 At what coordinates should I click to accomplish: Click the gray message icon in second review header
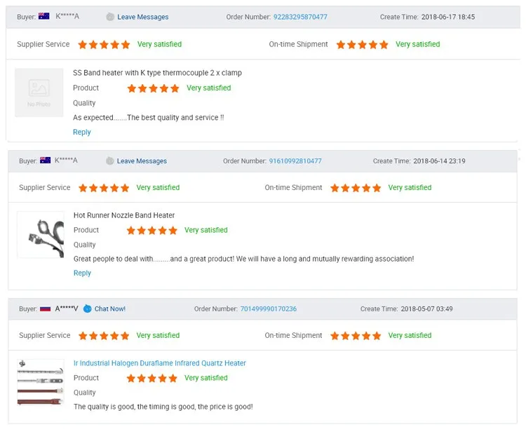(x=110, y=161)
